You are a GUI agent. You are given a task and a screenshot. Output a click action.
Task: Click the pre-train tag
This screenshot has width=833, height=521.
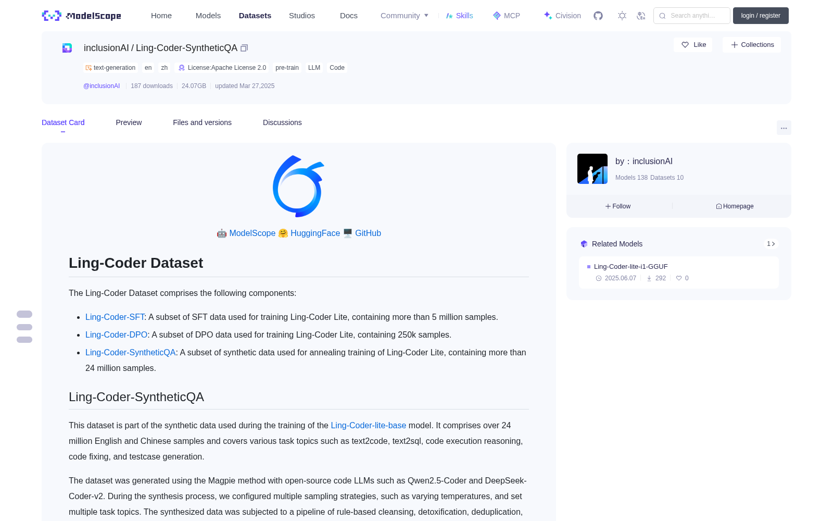287,68
